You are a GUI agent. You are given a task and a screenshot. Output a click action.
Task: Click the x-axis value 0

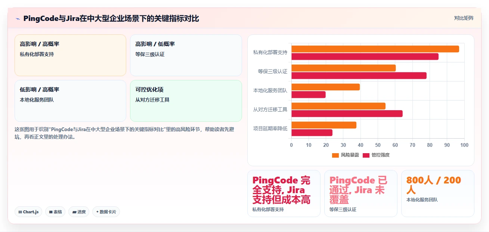291,145
